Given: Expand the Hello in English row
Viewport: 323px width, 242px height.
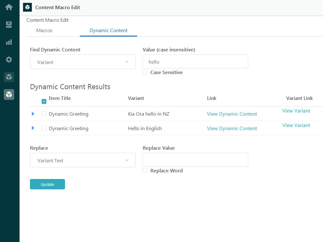Looking at the screenshot, I should click(x=33, y=128).
